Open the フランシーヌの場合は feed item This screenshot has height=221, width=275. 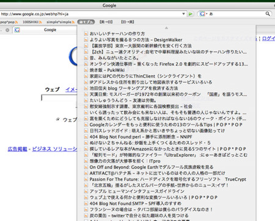click(x=166, y=209)
